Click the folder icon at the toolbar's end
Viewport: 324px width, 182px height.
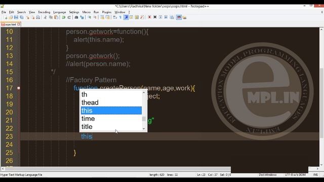(x=184, y=18)
